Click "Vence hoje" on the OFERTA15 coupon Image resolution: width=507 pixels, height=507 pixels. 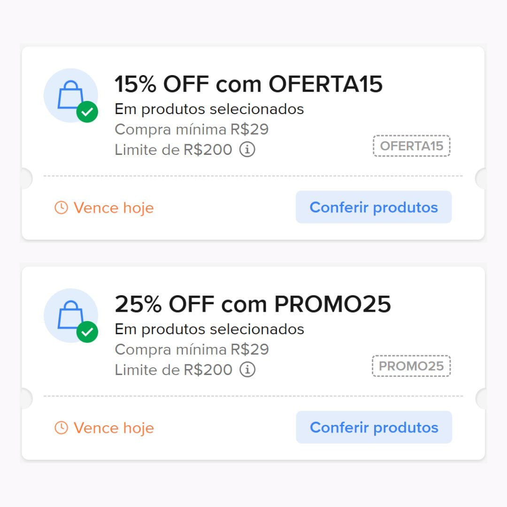point(113,207)
